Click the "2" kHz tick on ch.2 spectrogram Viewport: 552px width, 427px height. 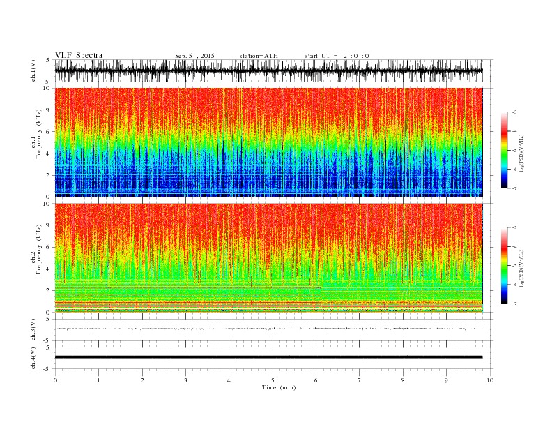pyautogui.click(x=48, y=291)
